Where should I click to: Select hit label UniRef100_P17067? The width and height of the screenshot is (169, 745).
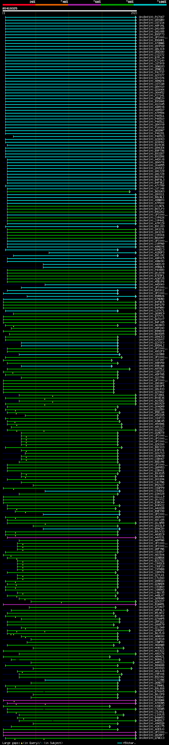(152, 17)
